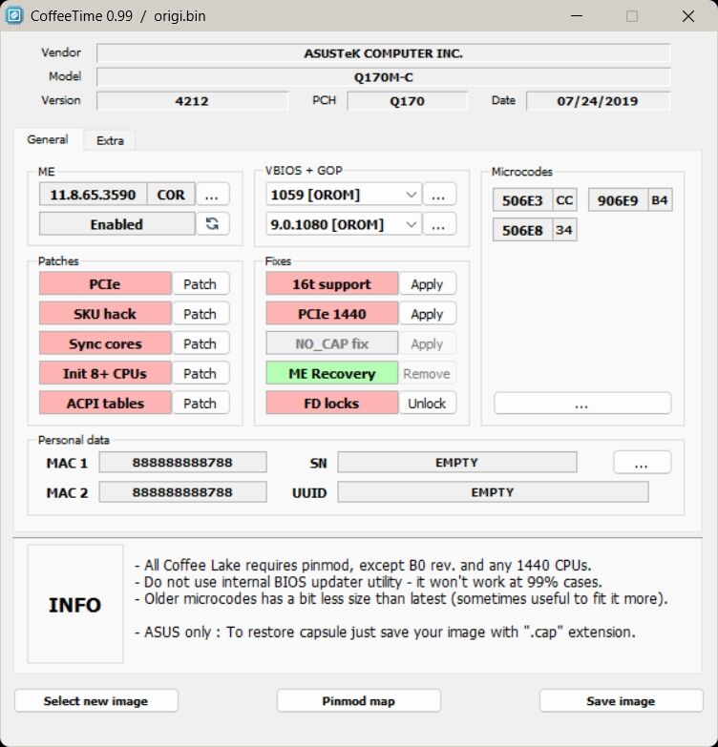Close the CoffeeTime window
Viewport: 718px width, 747px height.
pos(688,15)
